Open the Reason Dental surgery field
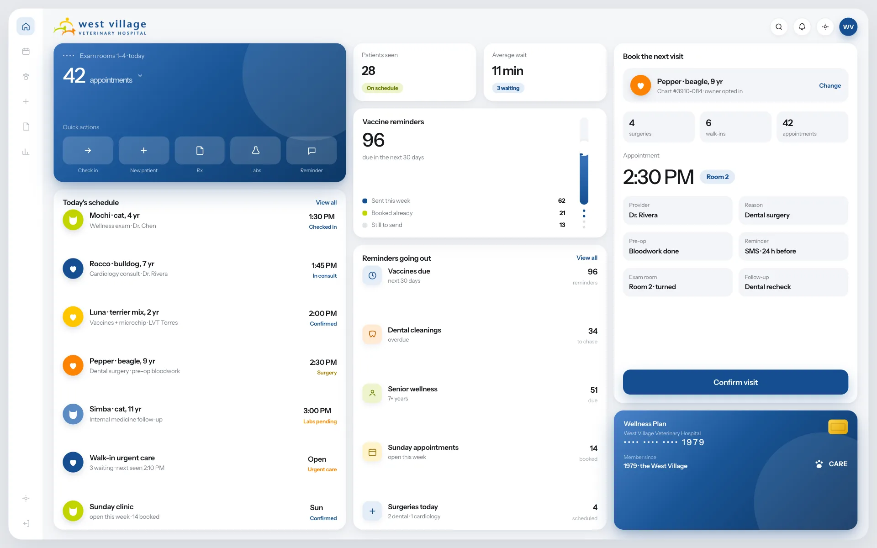877x548 pixels. (793, 211)
